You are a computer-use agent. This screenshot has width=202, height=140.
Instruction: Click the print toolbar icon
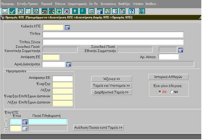(x=91, y=11)
